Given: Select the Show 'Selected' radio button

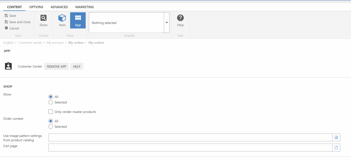Looking at the screenshot, I should [51, 102].
